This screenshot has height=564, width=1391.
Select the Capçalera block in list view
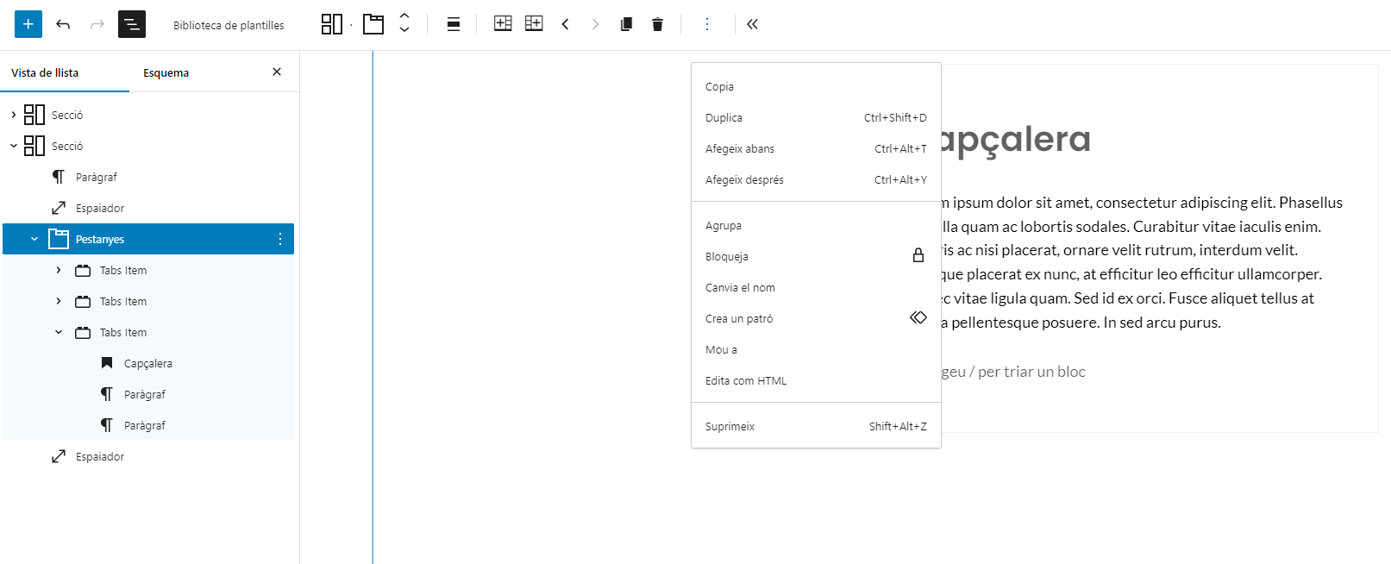(x=147, y=363)
